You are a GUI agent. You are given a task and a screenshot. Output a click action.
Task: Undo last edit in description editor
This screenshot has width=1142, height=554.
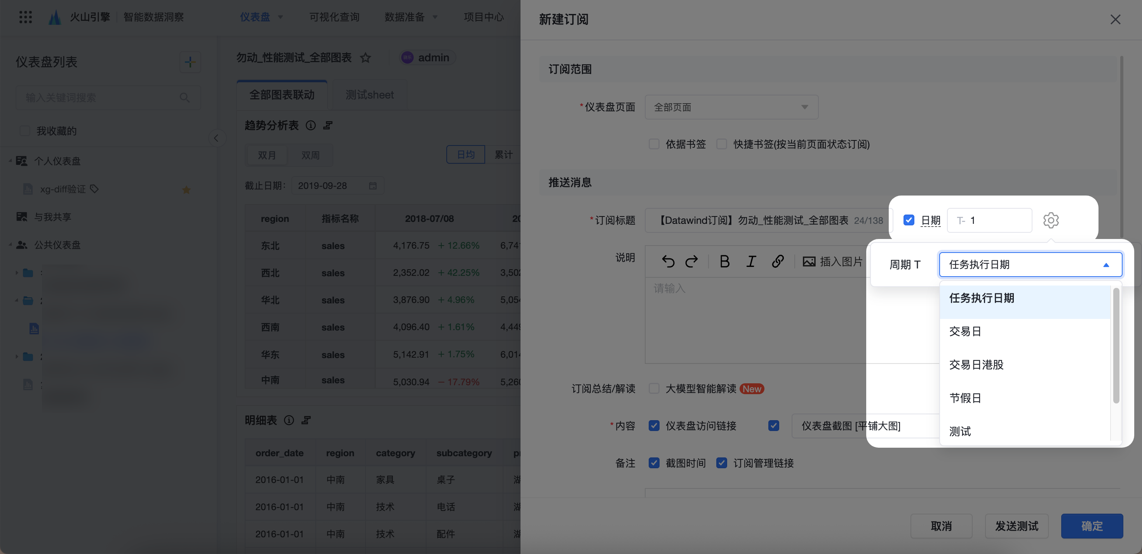point(668,261)
